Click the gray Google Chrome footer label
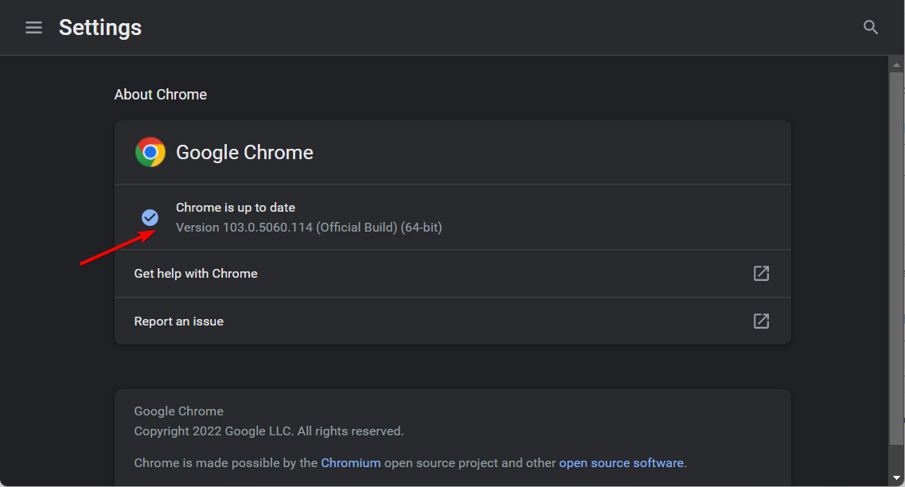Screen dimensions: 905x487 click(179, 411)
